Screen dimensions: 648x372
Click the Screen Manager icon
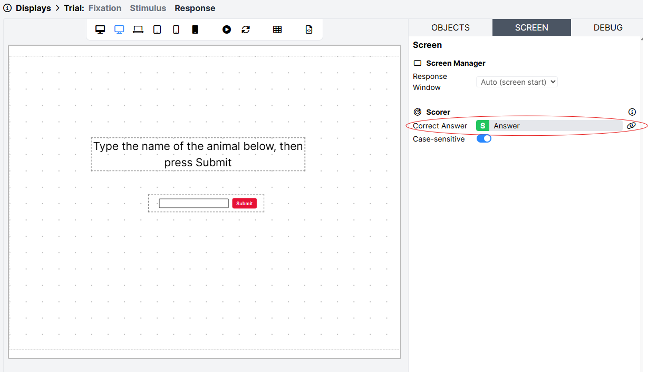click(x=418, y=63)
